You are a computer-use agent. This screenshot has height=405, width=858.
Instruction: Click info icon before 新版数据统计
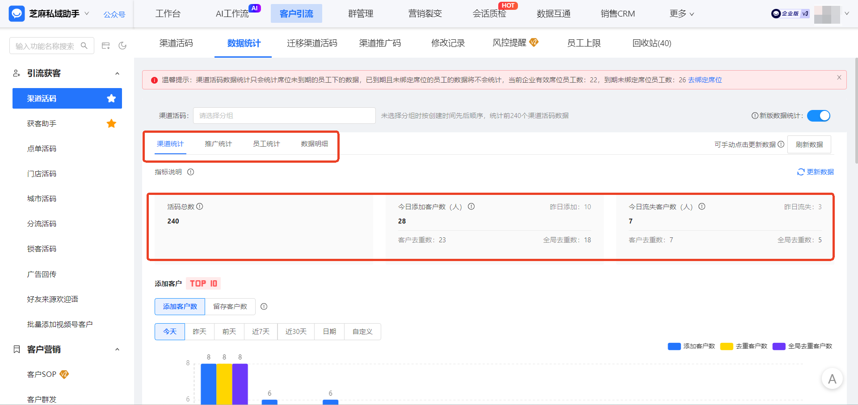[x=755, y=116]
